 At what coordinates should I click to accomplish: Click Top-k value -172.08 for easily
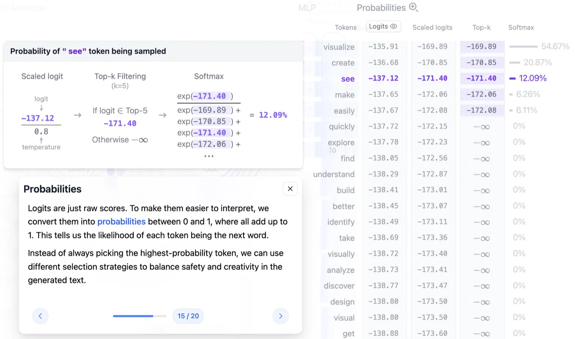pos(481,110)
